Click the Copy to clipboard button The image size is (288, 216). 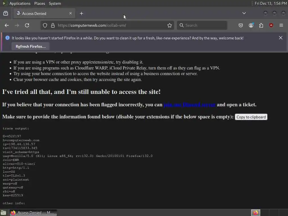(x=251, y=117)
